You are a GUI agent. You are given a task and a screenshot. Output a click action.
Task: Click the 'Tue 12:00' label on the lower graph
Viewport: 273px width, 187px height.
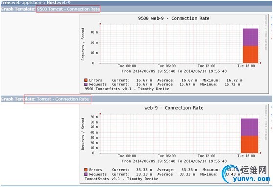point(206,156)
